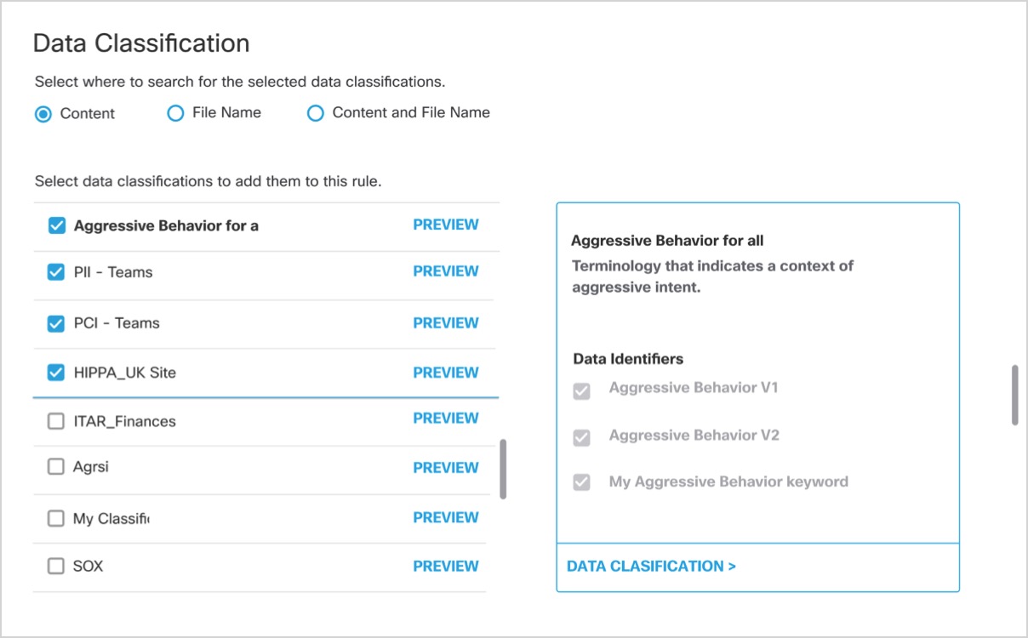
Task: Uncheck the Aggressive Behavior classification checkbox
Action: click(x=56, y=225)
